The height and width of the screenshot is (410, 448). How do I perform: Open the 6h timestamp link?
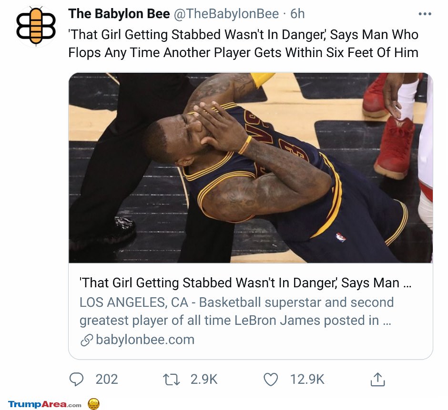pos(297,14)
